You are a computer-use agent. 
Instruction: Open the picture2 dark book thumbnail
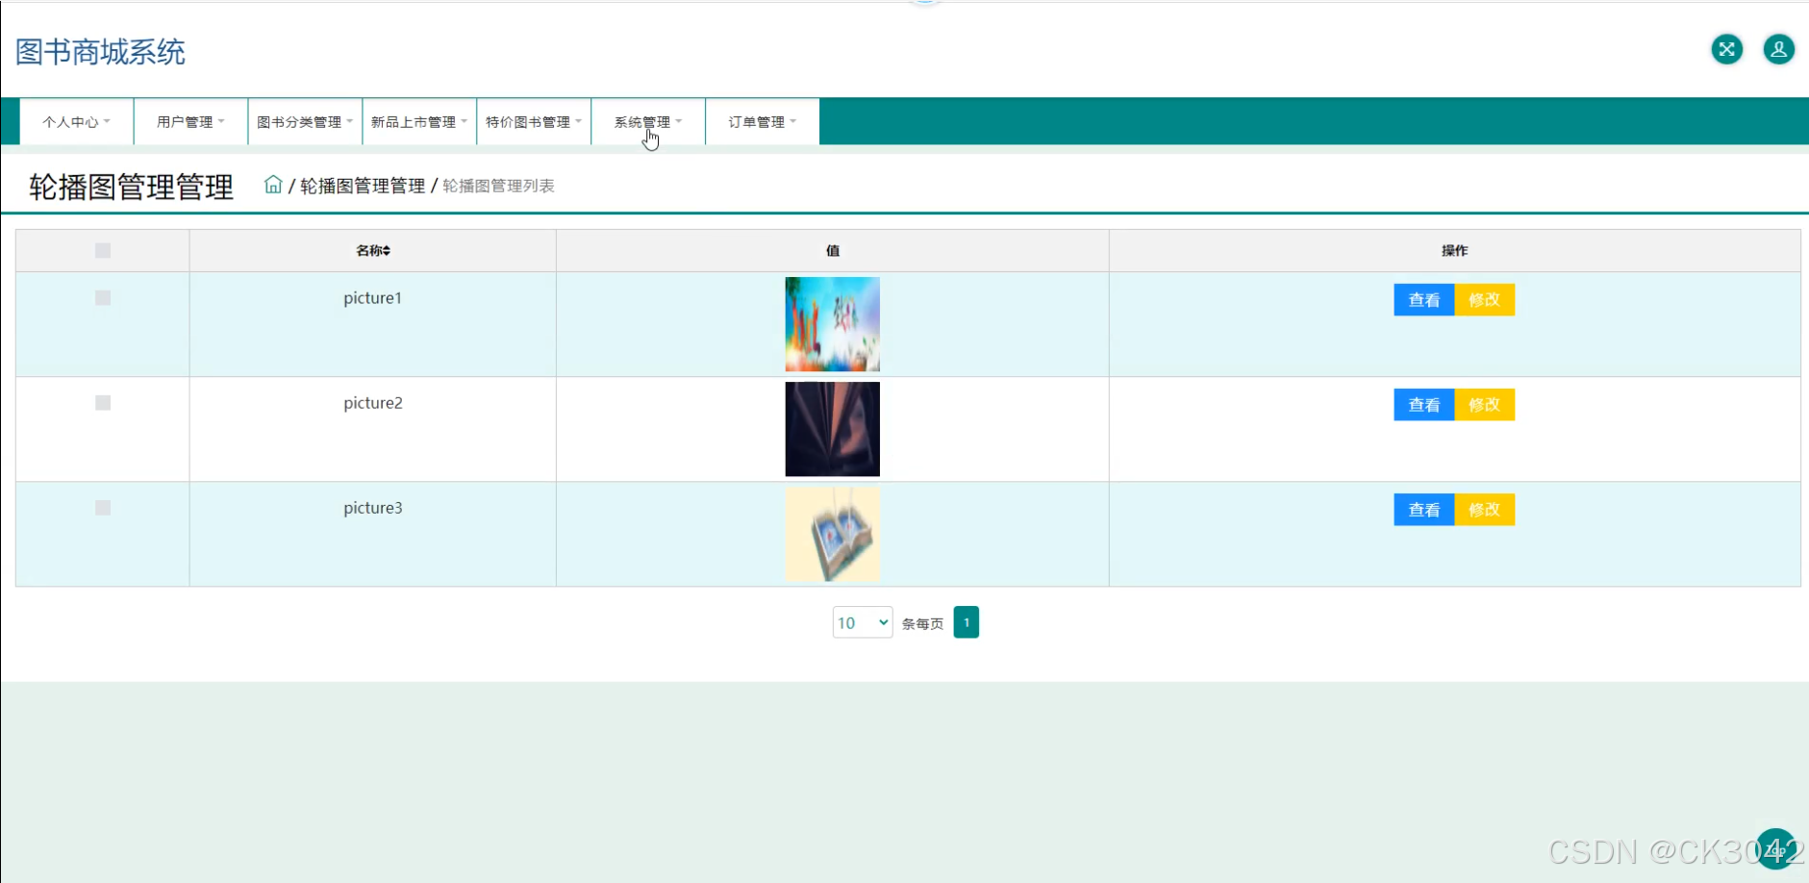pyautogui.click(x=833, y=429)
